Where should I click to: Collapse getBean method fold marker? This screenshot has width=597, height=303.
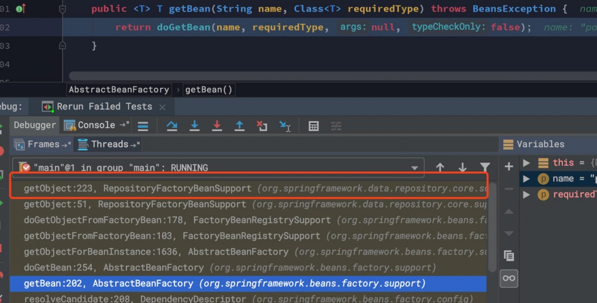(x=63, y=9)
